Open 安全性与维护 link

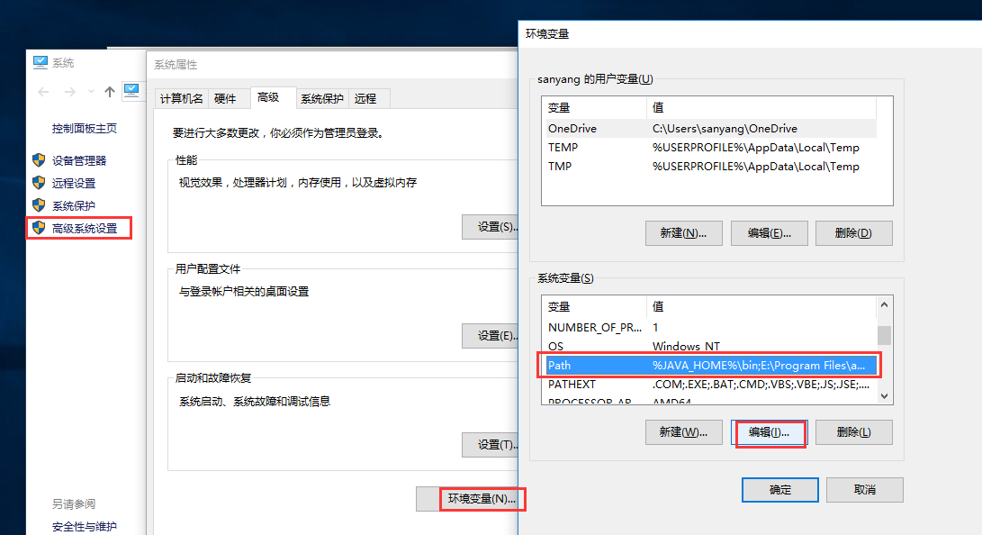pyautogui.click(x=84, y=526)
